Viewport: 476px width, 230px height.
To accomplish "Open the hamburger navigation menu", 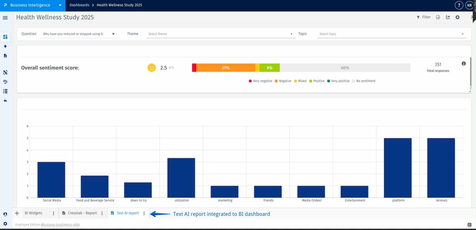I will (x=5, y=18).
